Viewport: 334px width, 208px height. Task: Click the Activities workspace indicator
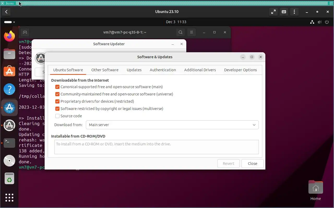9,22
